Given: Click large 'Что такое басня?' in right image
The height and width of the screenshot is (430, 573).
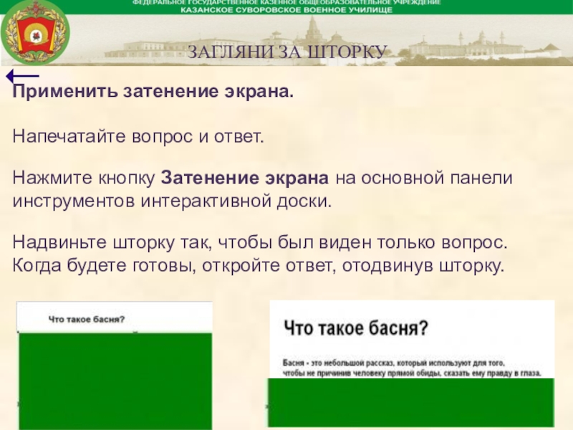Looking at the screenshot, I should coord(355,328).
